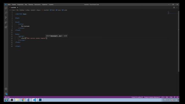The image size is (185, 104).
Task: Expand the body breadcrumb symbol
Action: click(x=59, y=10)
